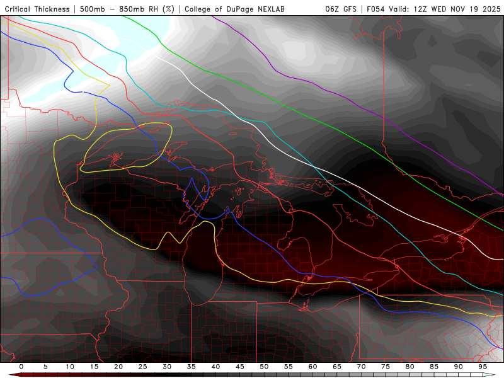
Task: Click the "5" label on the color scale
Action: pos(45,367)
